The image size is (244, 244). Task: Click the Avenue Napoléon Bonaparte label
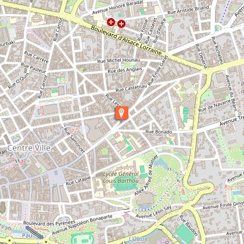point(82,224)
